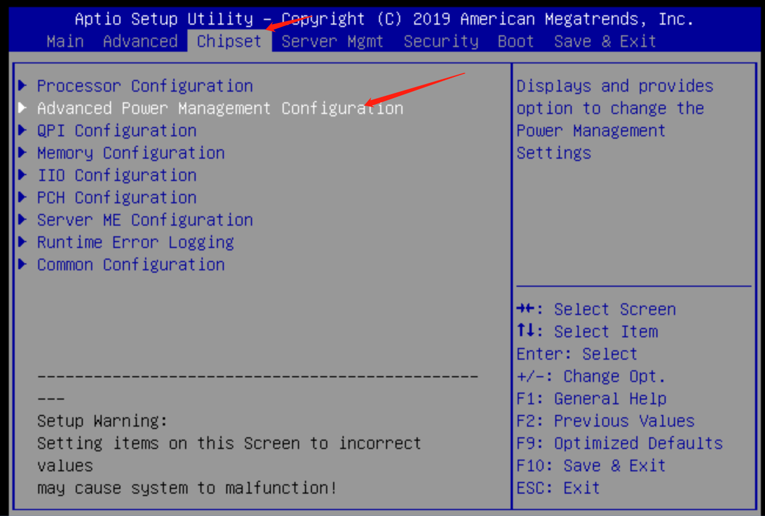
Task: Enter the Memory Configuration menu
Action: coord(130,153)
